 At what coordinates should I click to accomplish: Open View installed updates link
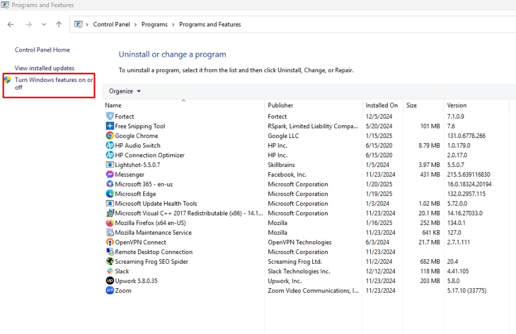pyautogui.click(x=45, y=68)
